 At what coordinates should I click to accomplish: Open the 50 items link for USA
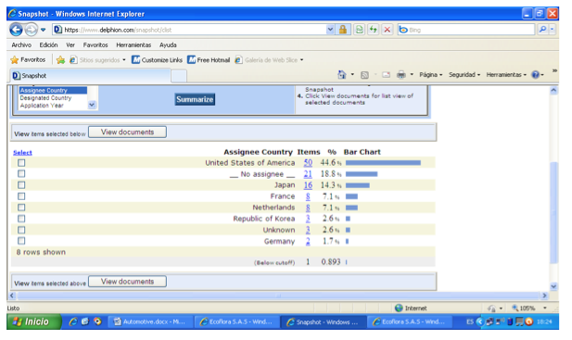tap(308, 162)
